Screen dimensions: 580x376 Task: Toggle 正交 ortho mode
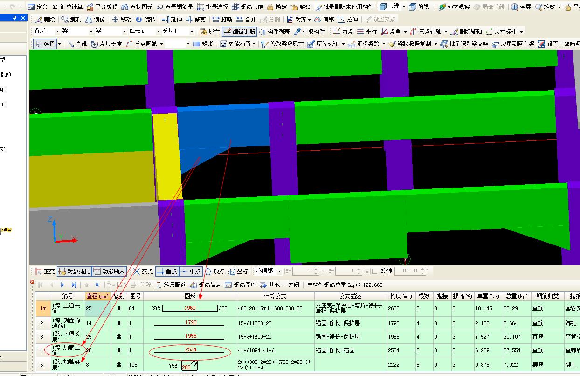pos(44,271)
